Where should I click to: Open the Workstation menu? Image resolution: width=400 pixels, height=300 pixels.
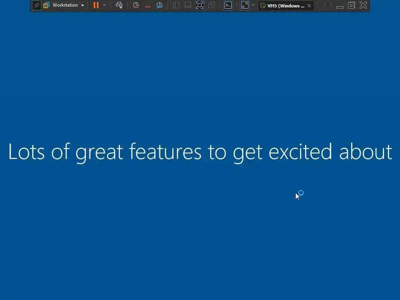pos(68,5)
